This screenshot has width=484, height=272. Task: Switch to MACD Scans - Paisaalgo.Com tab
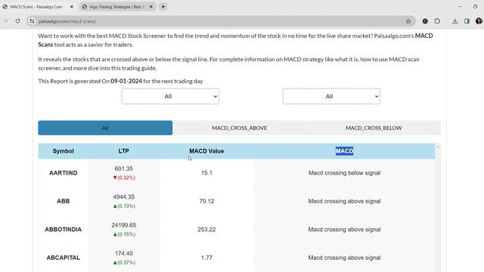pyautogui.click(x=36, y=7)
